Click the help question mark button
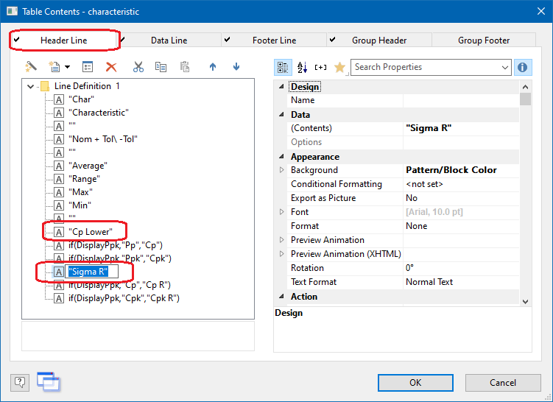 (20, 382)
